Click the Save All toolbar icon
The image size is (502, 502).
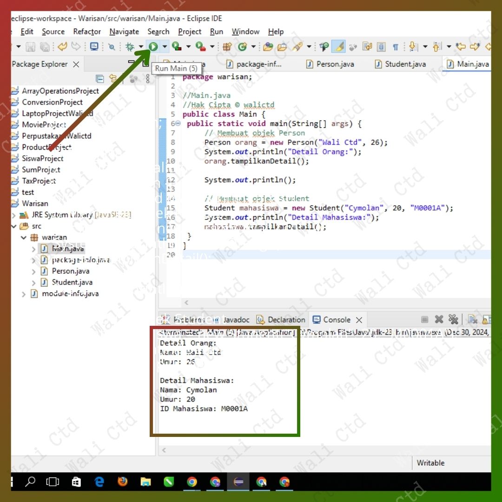tap(45, 47)
